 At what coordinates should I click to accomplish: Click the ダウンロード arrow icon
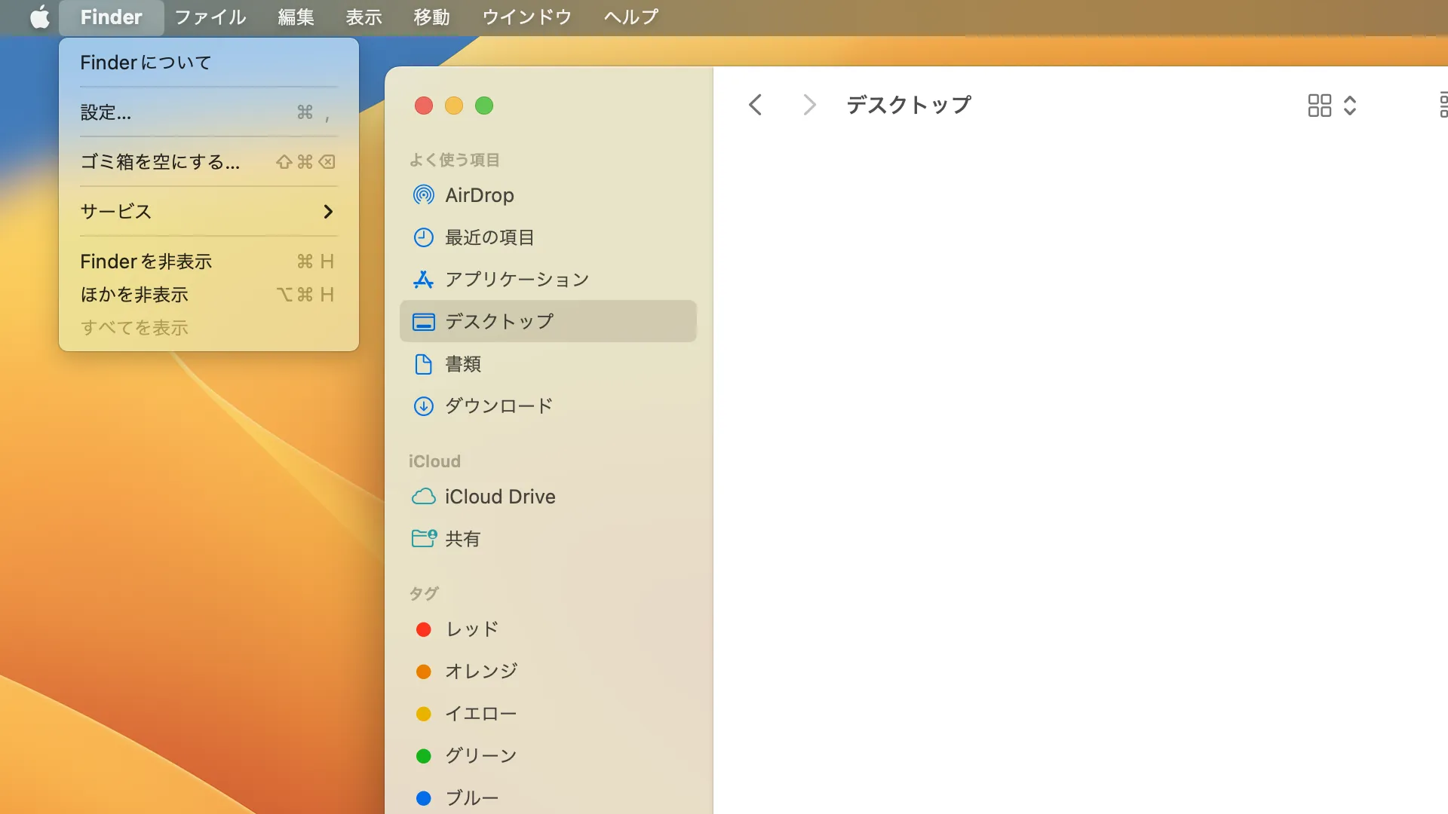423,406
